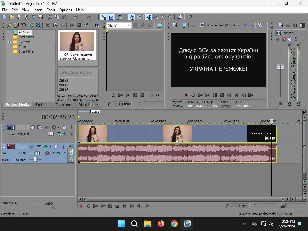Toggle Invert Phase on audio track 2
308x231 pixels.
pos(39,147)
